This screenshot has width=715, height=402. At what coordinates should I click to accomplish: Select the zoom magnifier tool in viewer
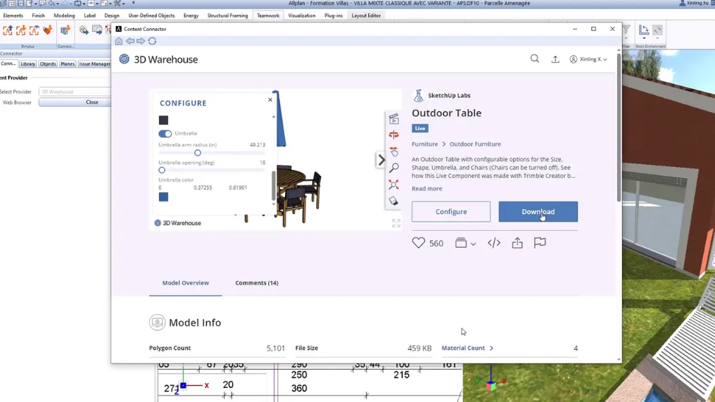click(394, 168)
